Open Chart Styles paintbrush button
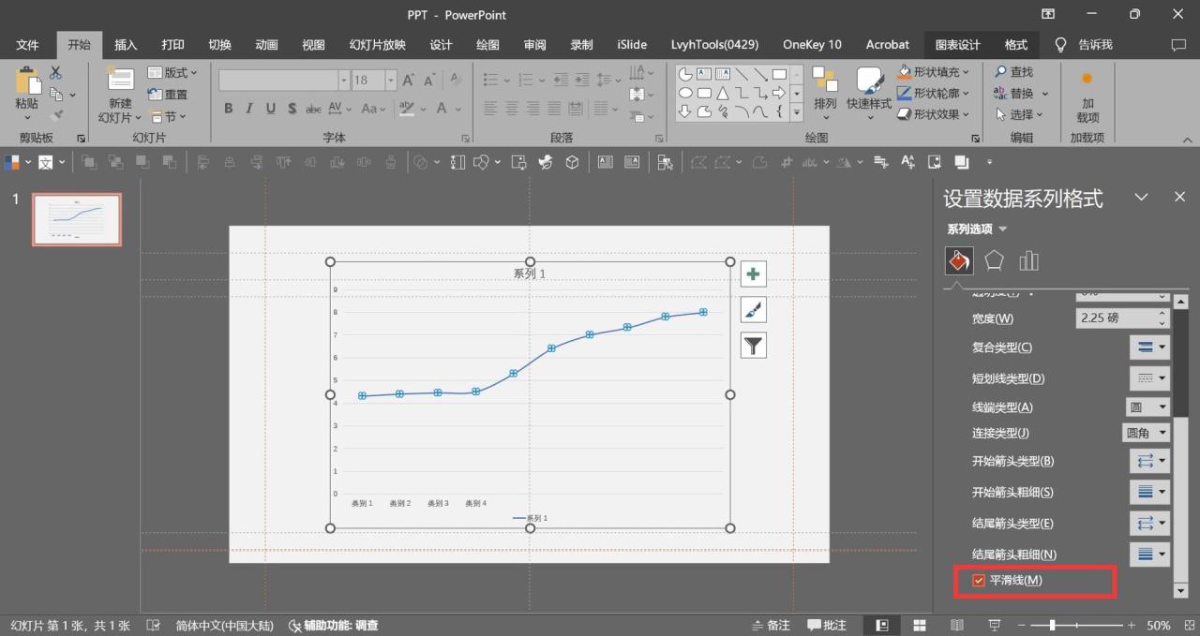This screenshot has height=636, width=1200. pos(754,310)
